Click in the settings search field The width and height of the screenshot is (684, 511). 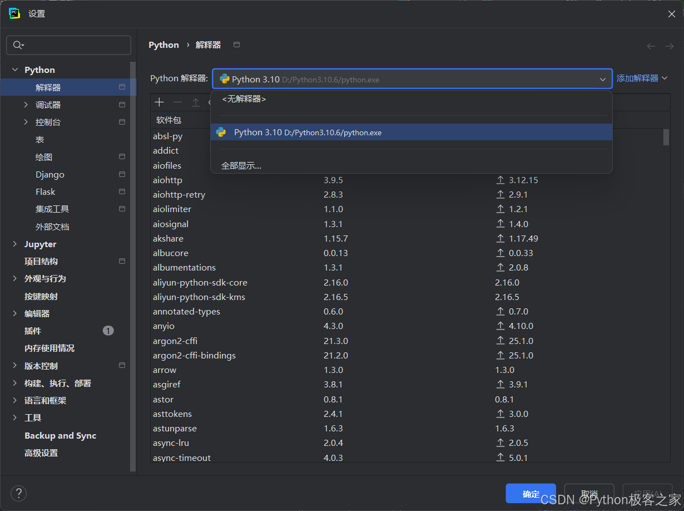68,45
